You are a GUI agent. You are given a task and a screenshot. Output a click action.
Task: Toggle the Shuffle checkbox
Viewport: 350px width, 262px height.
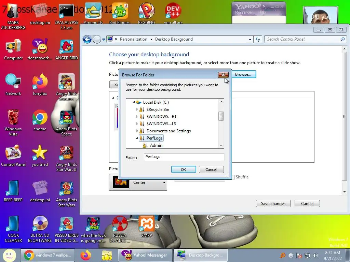click(233, 177)
